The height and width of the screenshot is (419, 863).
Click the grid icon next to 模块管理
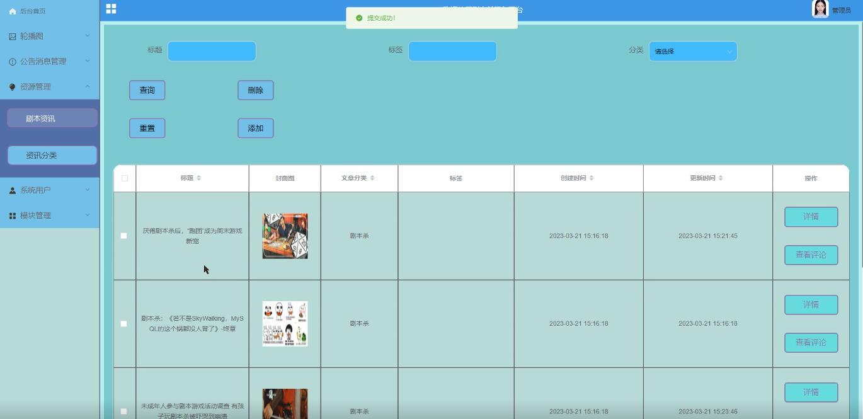pyautogui.click(x=13, y=215)
